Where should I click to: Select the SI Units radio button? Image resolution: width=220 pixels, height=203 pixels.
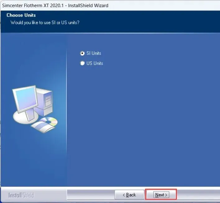pyautogui.click(x=82, y=53)
